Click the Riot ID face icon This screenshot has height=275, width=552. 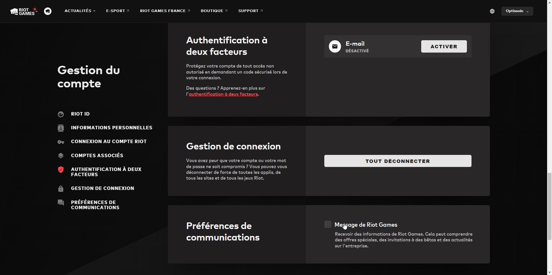click(x=61, y=114)
